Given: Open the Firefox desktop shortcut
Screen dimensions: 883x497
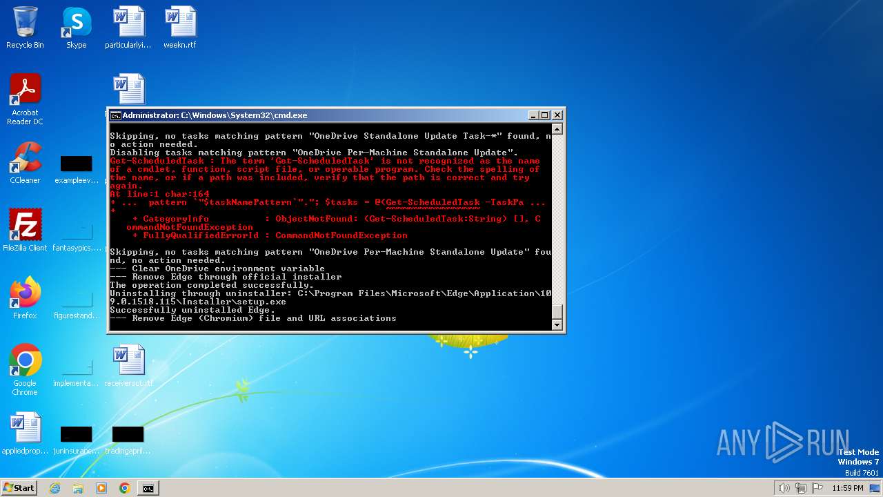Looking at the screenshot, I should pyautogui.click(x=25, y=298).
